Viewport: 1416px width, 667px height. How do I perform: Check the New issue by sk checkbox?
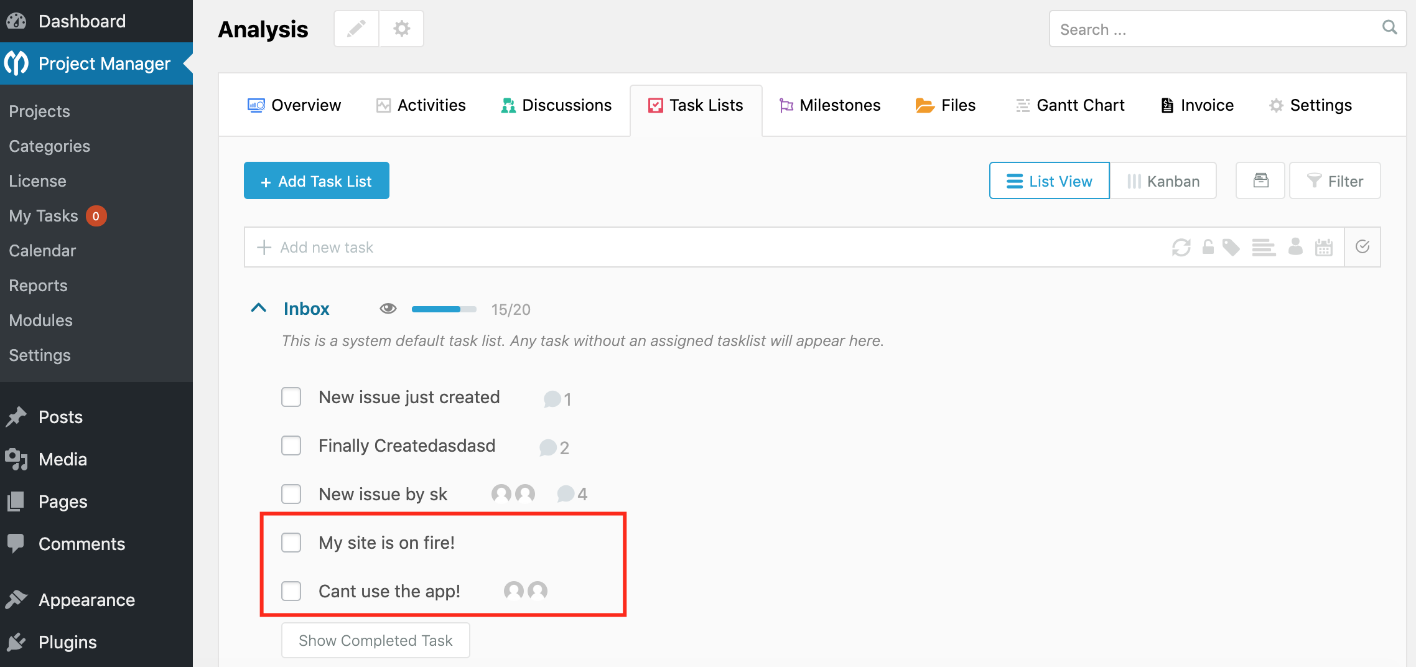click(x=291, y=494)
